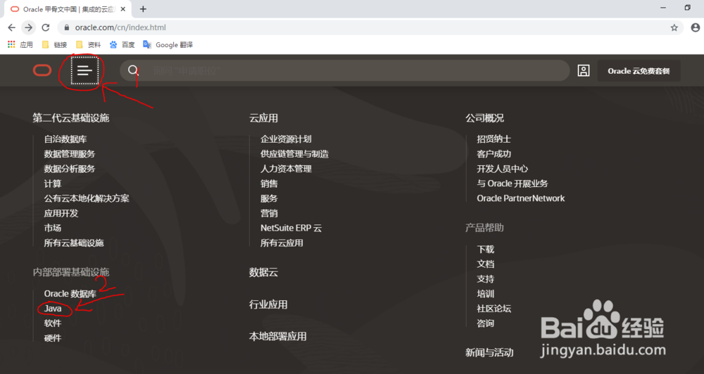The width and height of the screenshot is (704, 374).
Task: Open 所有云基础设施 link
Action: [74, 243]
